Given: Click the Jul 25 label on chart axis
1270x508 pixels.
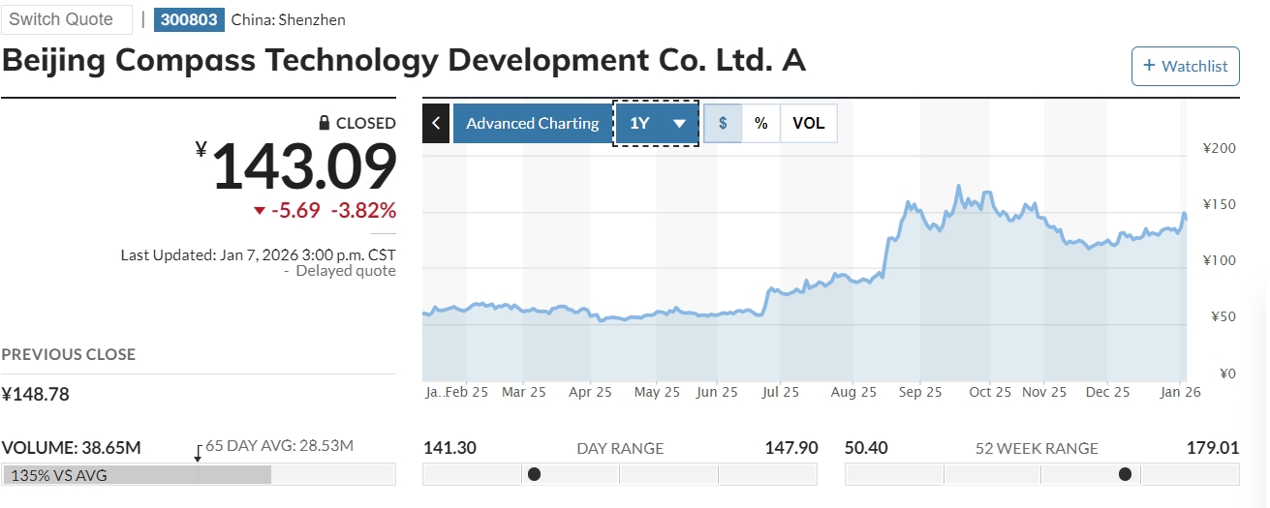Looking at the screenshot, I should coord(781,392).
